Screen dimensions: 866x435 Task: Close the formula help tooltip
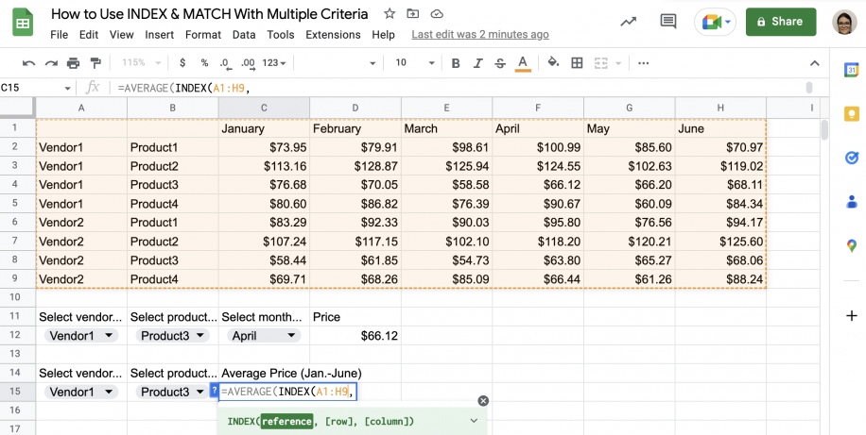pyautogui.click(x=483, y=401)
